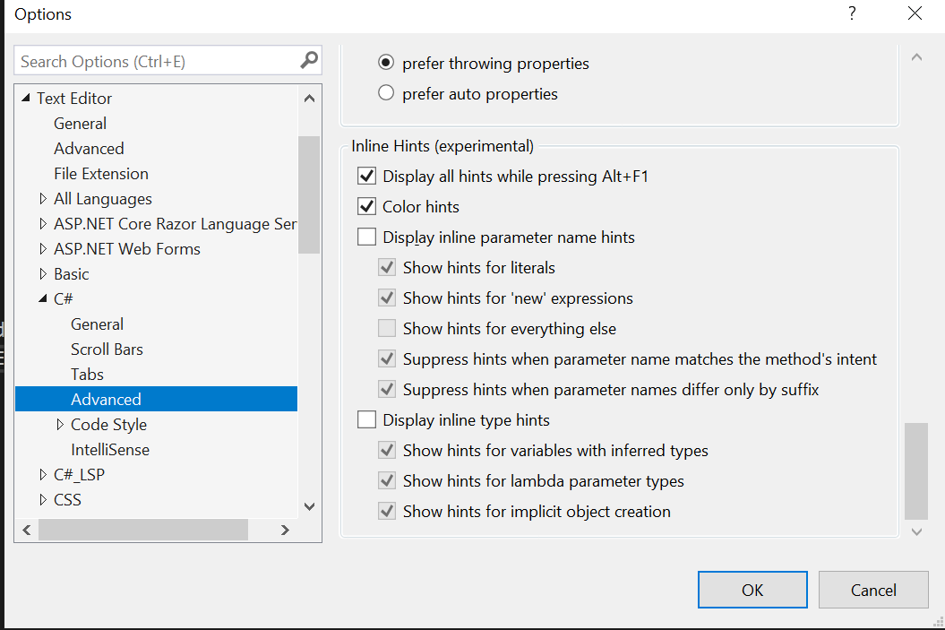Enable "Display inline type hints"
945x630 pixels.
[366, 419]
